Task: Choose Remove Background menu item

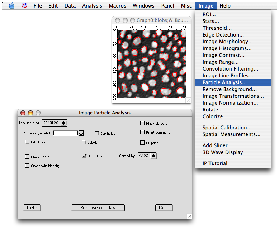Action: coord(230,89)
